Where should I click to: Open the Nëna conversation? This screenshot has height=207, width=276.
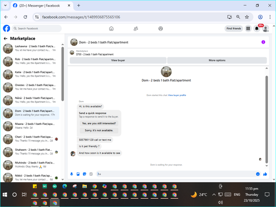click(x=30, y=100)
